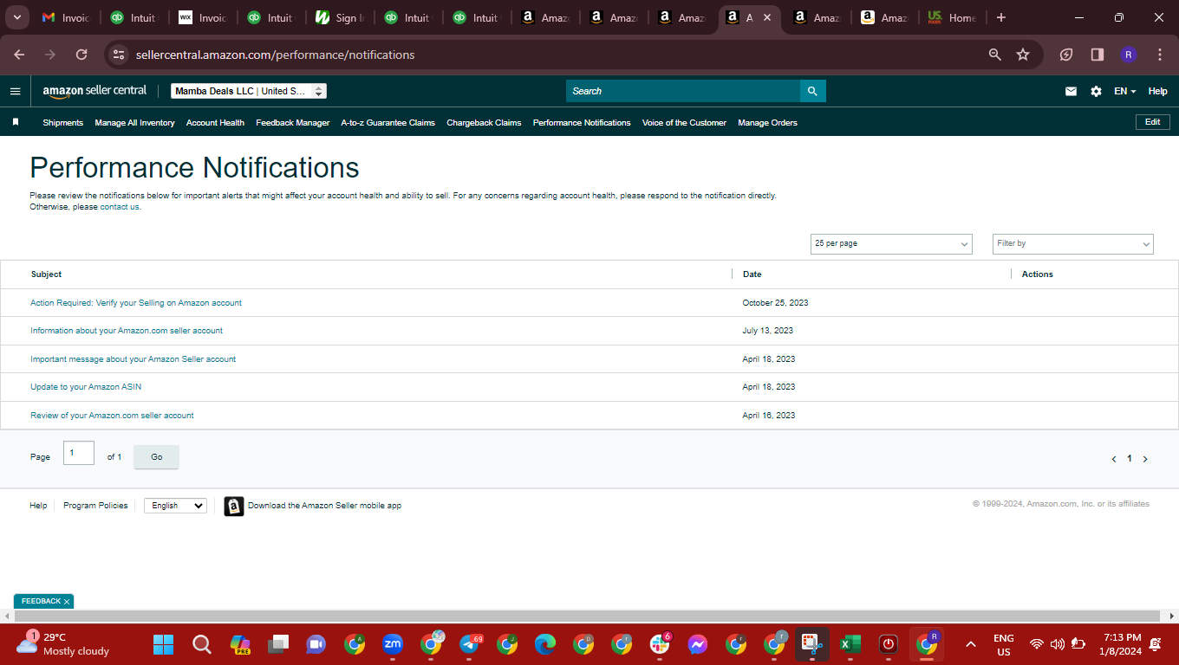Open Shipments in the navigation bar

tap(63, 123)
